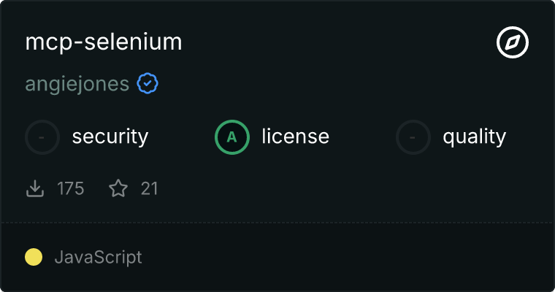555x292 pixels.
Task: Click the compass icon in card corner
Action: [x=513, y=43]
